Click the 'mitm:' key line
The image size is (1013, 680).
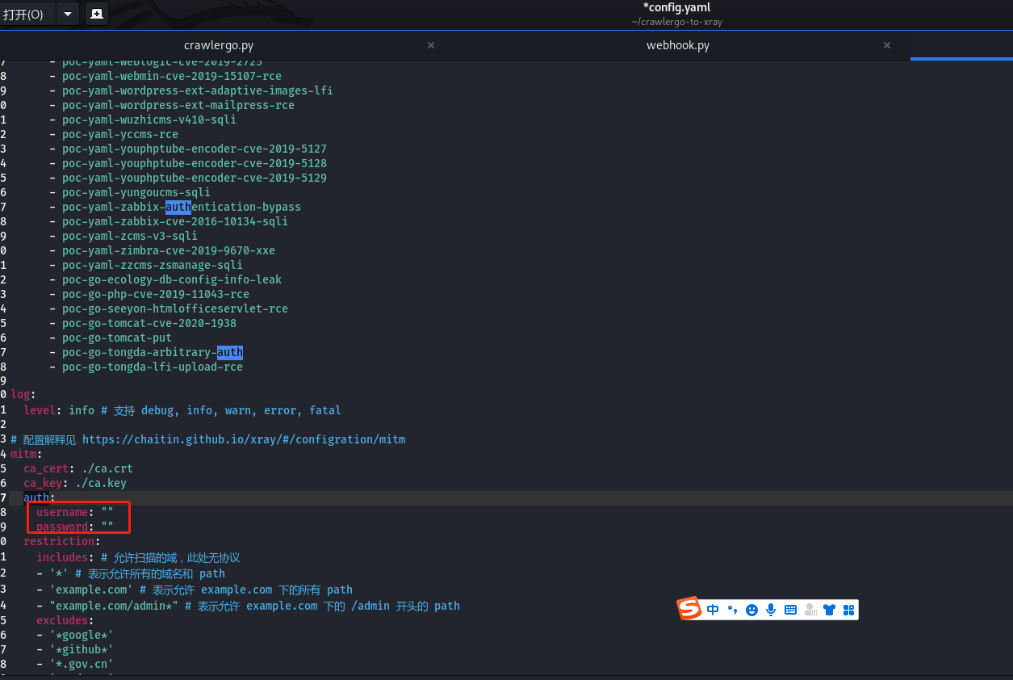click(x=27, y=454)
